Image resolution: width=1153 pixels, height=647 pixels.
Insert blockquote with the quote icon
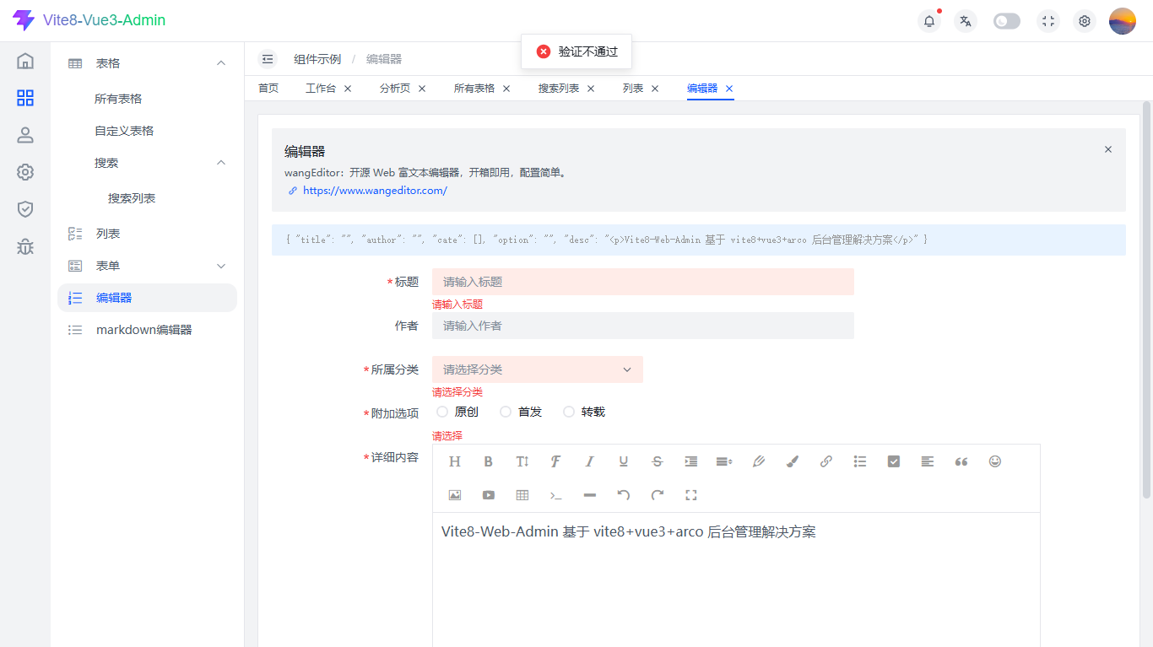(961, 461)
